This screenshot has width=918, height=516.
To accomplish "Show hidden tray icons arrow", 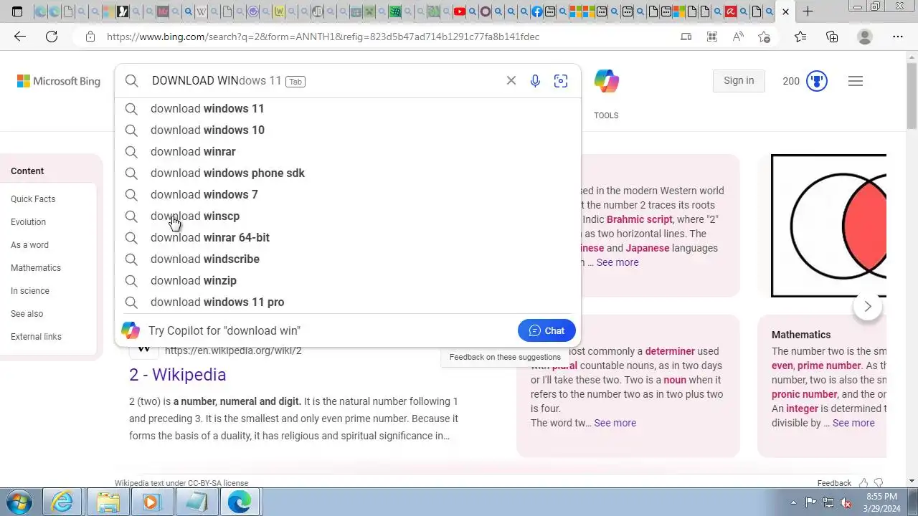I will pyautogui.click(x=793, y=502).
